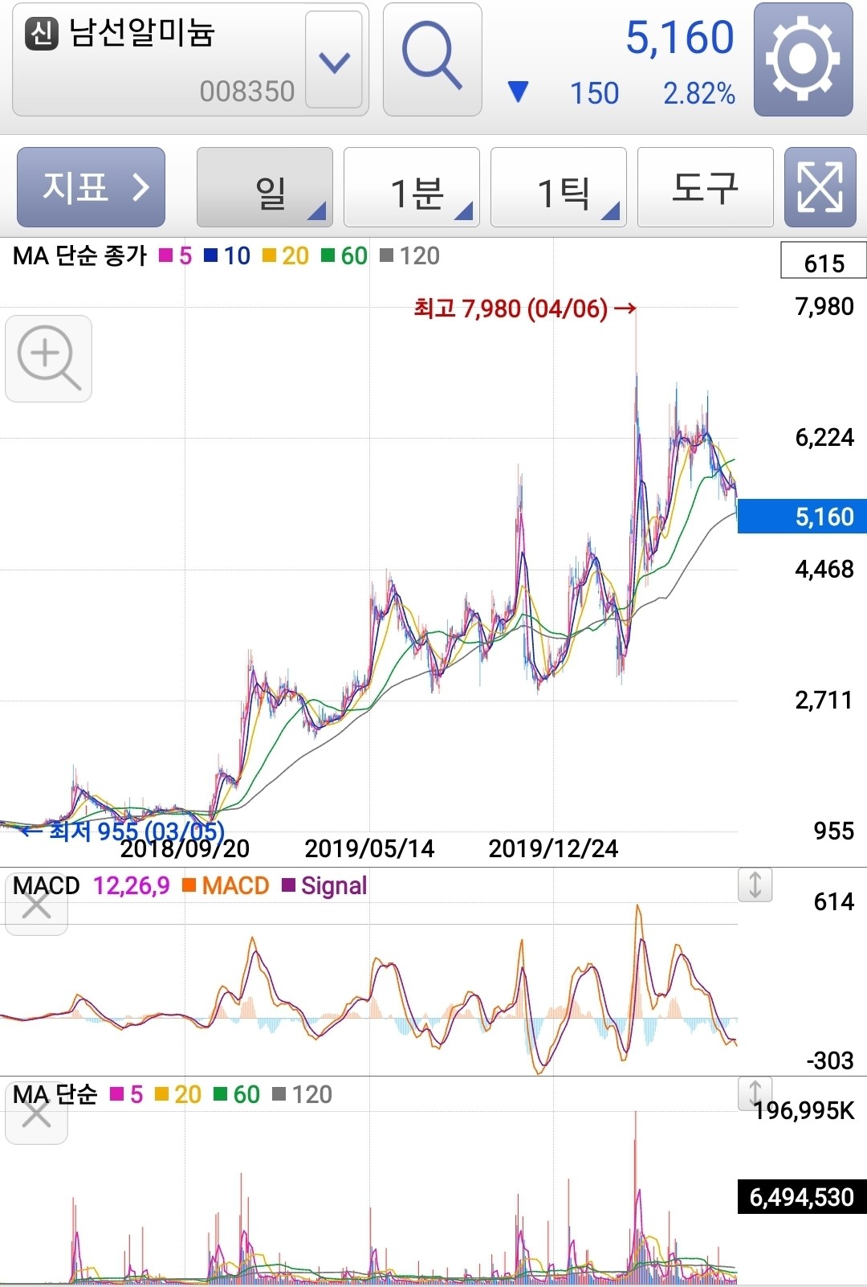Tap the chart zoom-in magnifier

48,358
